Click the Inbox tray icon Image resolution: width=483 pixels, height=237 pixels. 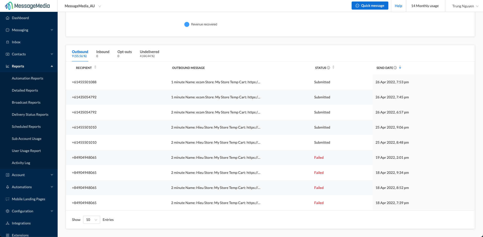coord(8,42)
